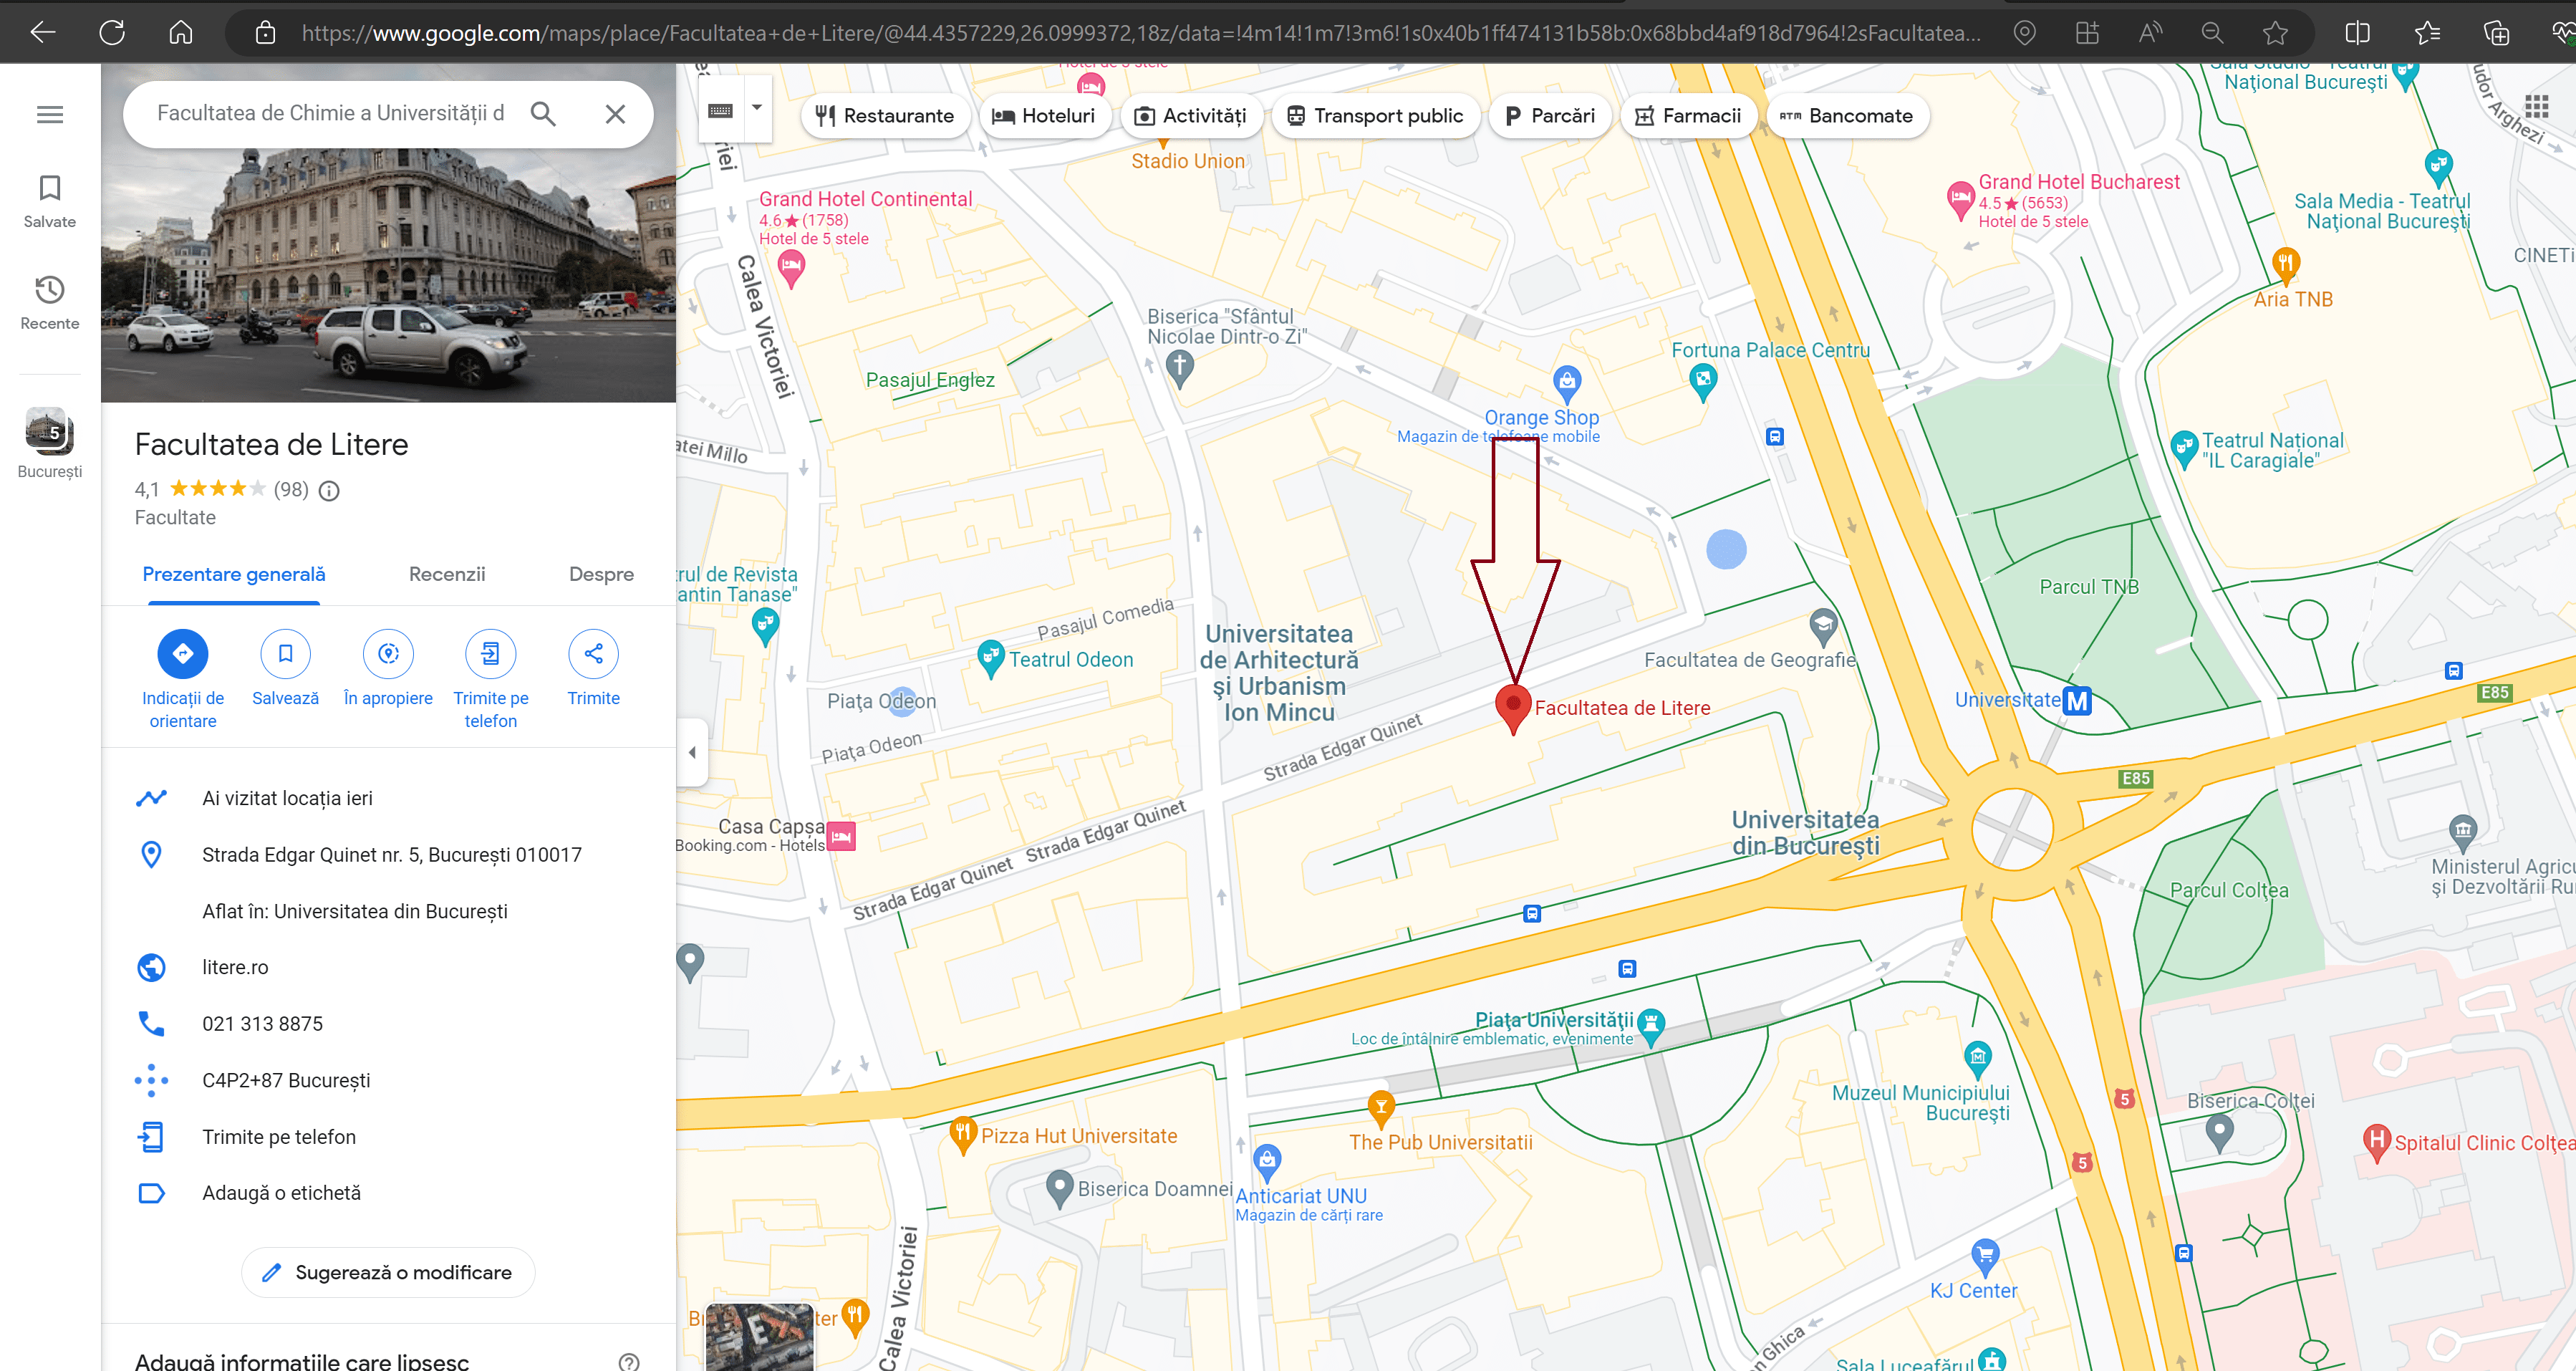Screen dimensions: 2576x1371
Task: Toggle Transport public filter chip
Action: click(x=1375, y=116)
